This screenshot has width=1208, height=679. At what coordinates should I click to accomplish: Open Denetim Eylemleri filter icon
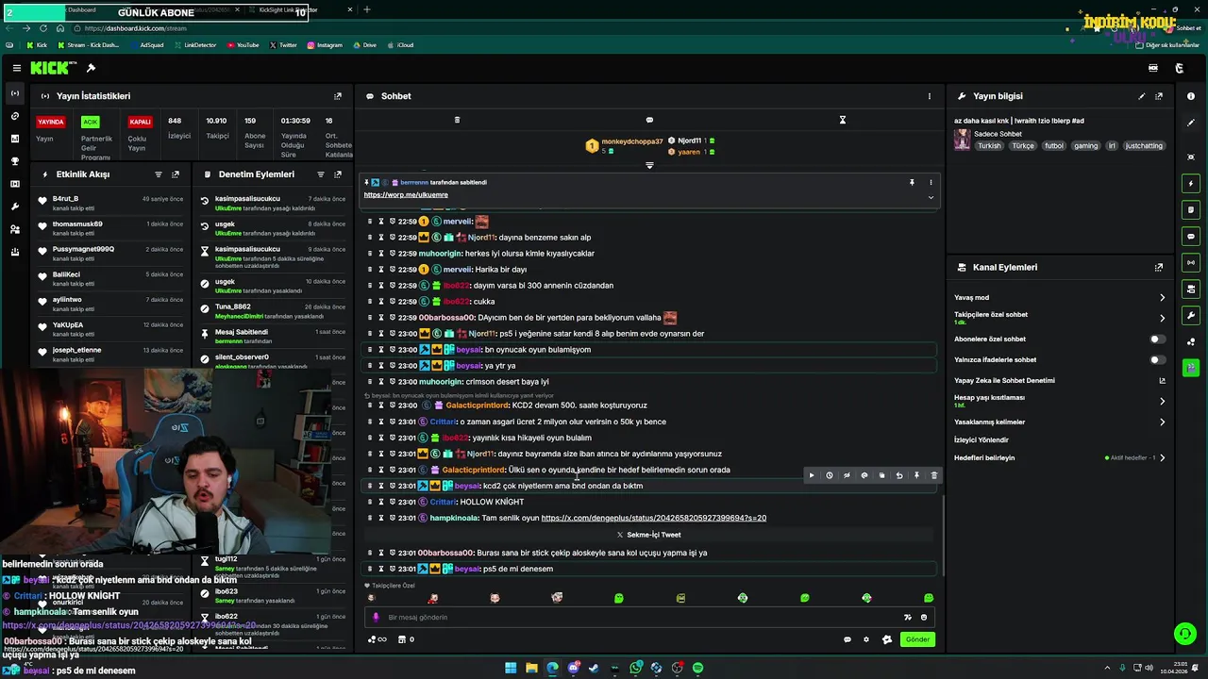coord(320,174)
